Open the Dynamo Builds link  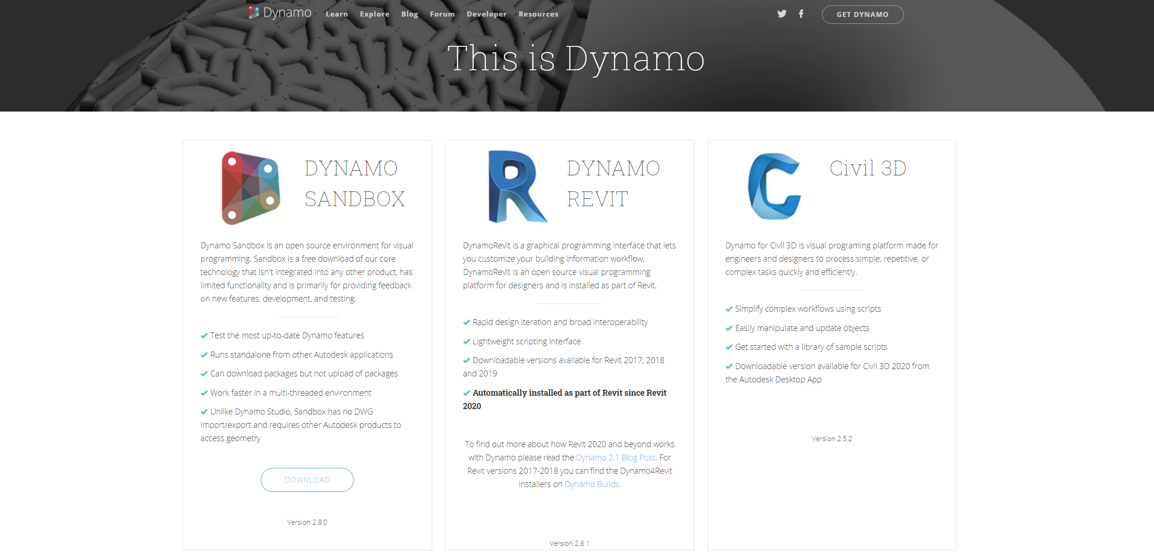tap(591, 484)
